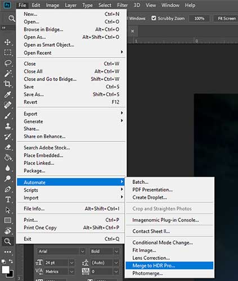Click the foreground color swatch
This screenshot has height=281, width=238.
[6, 270]
